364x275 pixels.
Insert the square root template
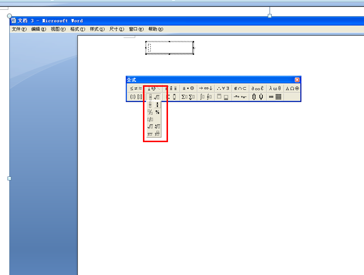[x=150, y=126]
